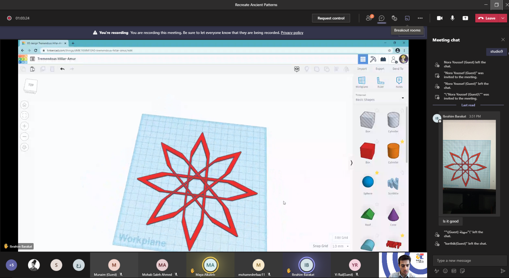
Task: Share content tray icon
Action: coord(465,18)
